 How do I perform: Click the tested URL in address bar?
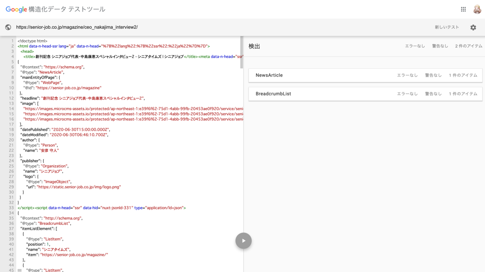click(77, 27)
